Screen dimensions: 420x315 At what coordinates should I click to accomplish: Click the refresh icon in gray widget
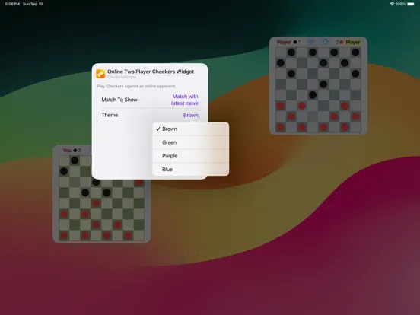(x=325, y=42)
